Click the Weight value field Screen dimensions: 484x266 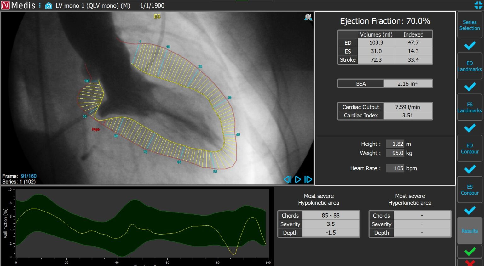click(x=395, y=153)
